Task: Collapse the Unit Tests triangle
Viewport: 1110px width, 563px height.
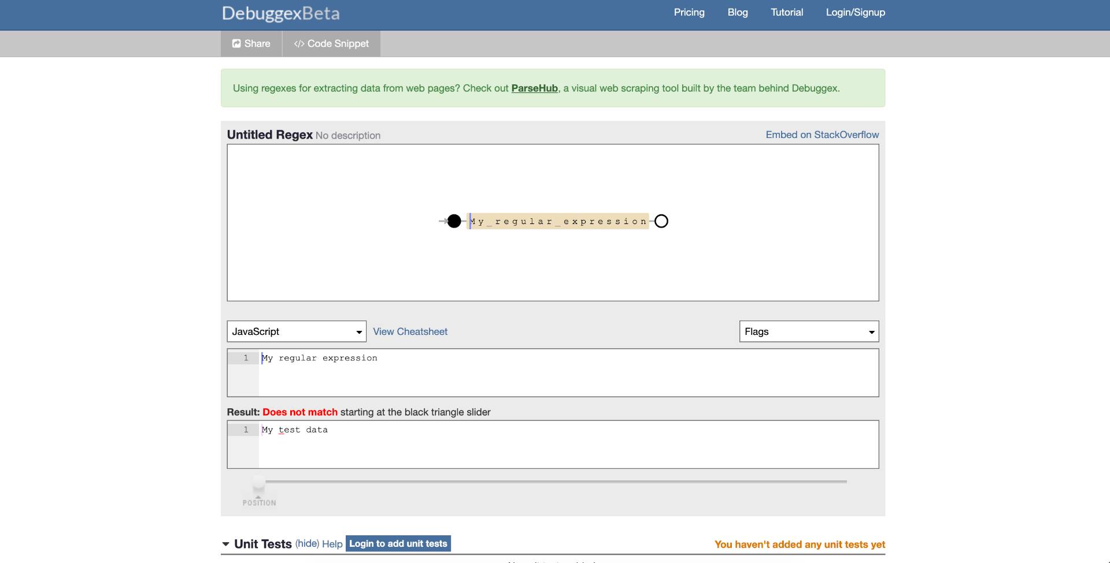Action: tap(225, 545)
